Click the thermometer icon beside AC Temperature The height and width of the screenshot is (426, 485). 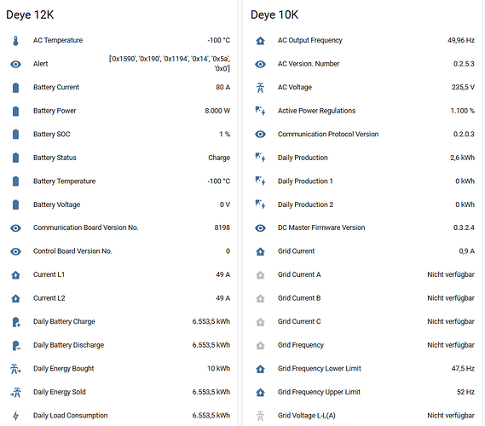coord(16,41)
